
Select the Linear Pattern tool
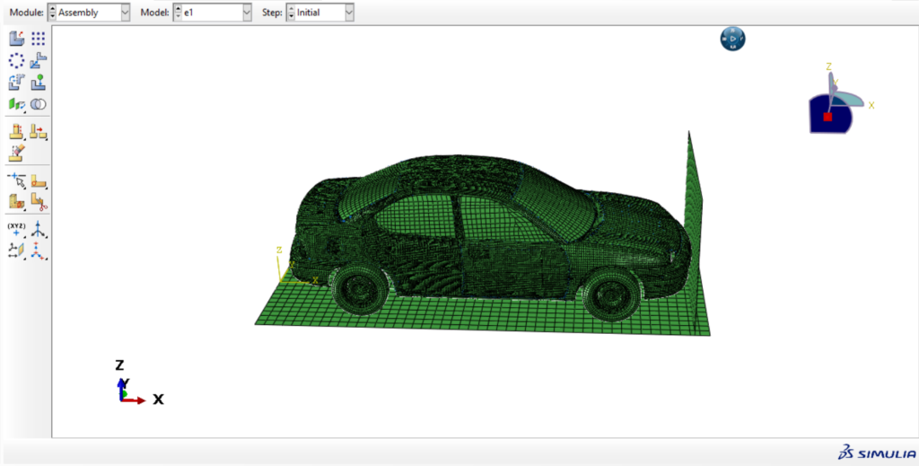(x=39, y=39)
